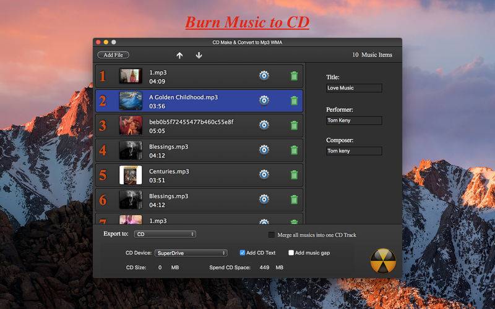Screen dimensions: 495x309
Task: Open the CD Device SuperDrive dropdown
Action: pyautogui.click(x=191, y=253)
